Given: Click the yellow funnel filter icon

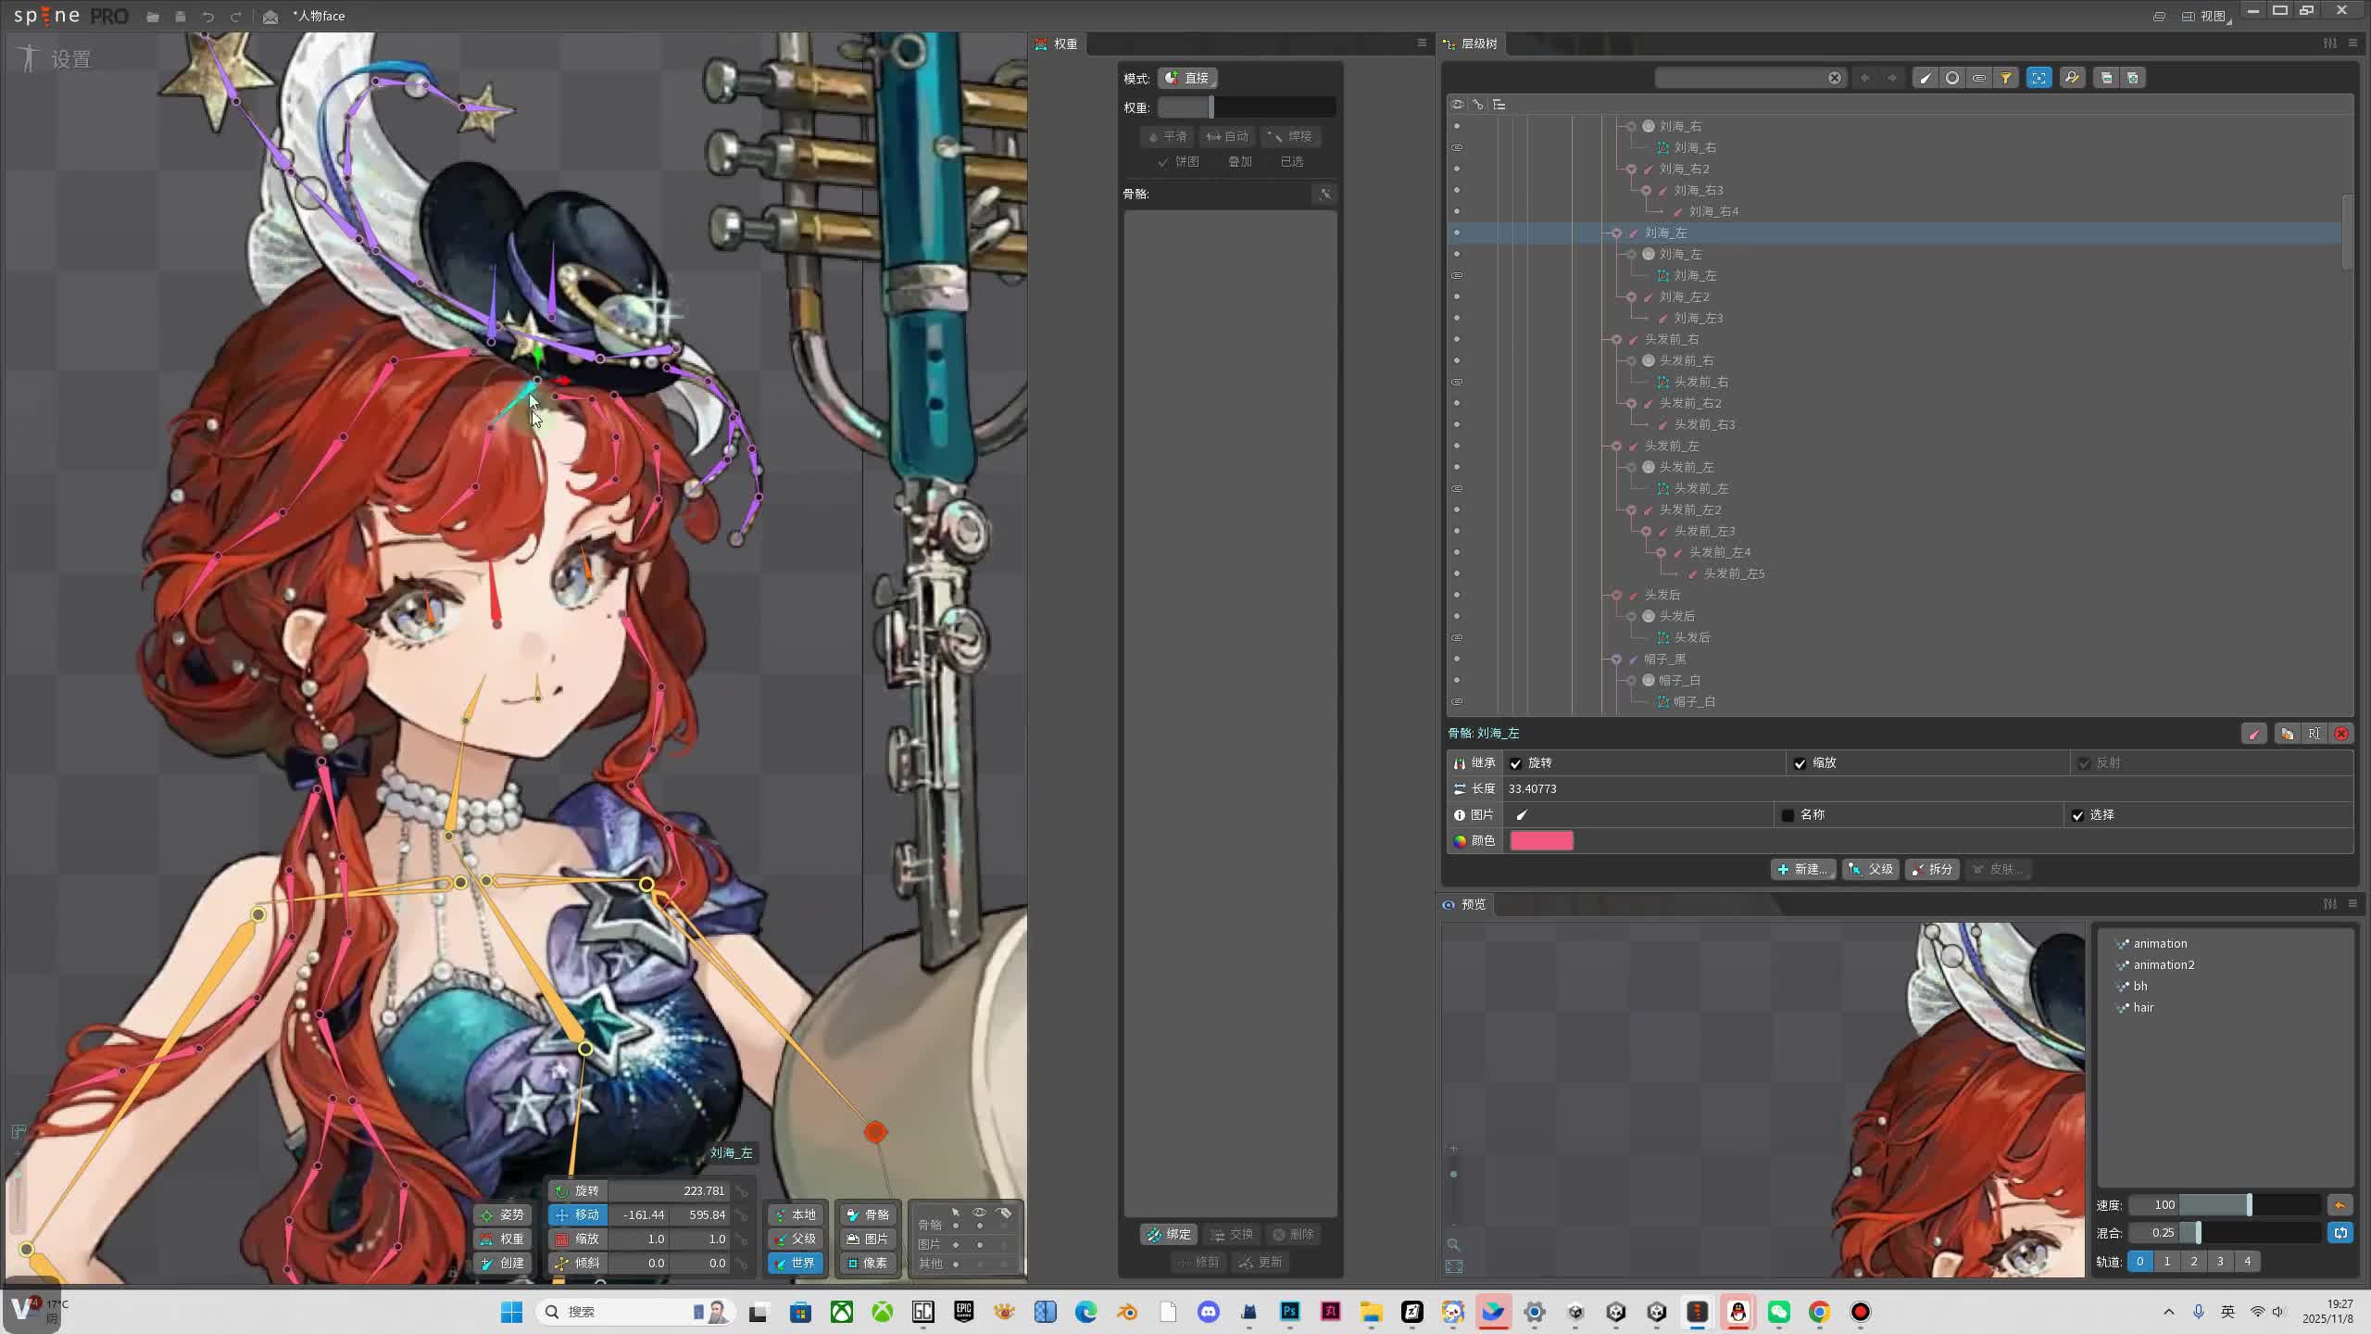Looking at the screenshot, I should tap(2005, 79).
